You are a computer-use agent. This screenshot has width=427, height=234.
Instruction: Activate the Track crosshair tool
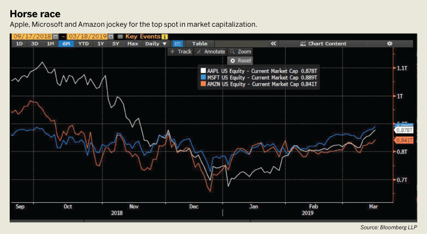pos(180,51)
